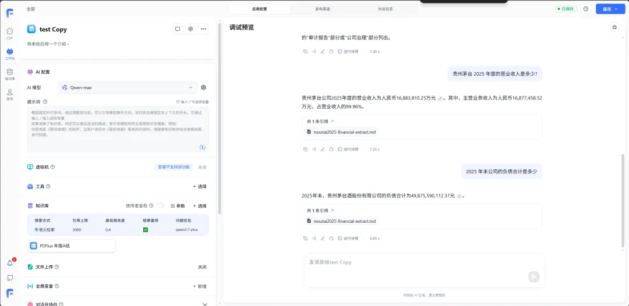Viewport: 629px width, 306px height.
Task: Open the 知识库 section in the left sidebar
Action: point(10,74)
